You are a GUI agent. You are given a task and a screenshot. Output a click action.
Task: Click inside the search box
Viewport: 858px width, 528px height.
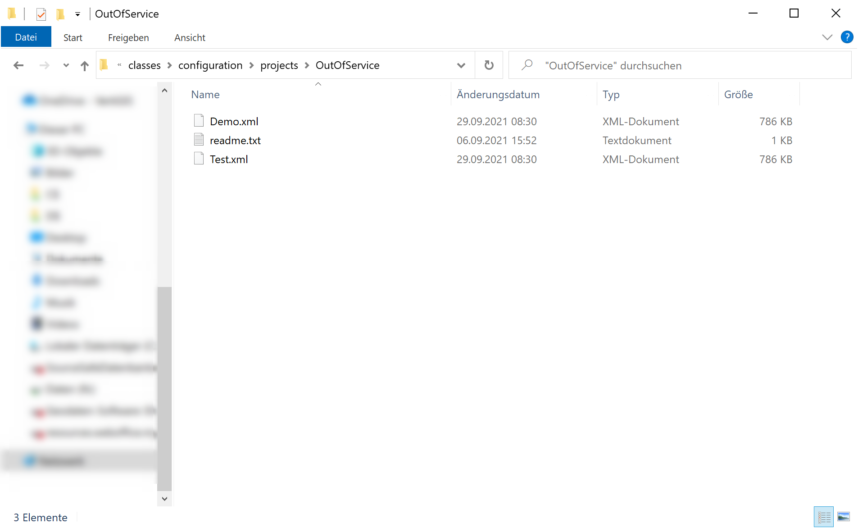click(631, 65)
